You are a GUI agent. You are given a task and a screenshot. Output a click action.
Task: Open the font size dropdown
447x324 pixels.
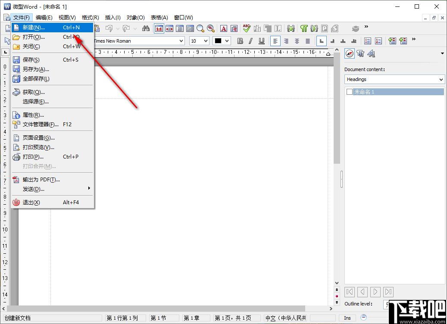206,40
